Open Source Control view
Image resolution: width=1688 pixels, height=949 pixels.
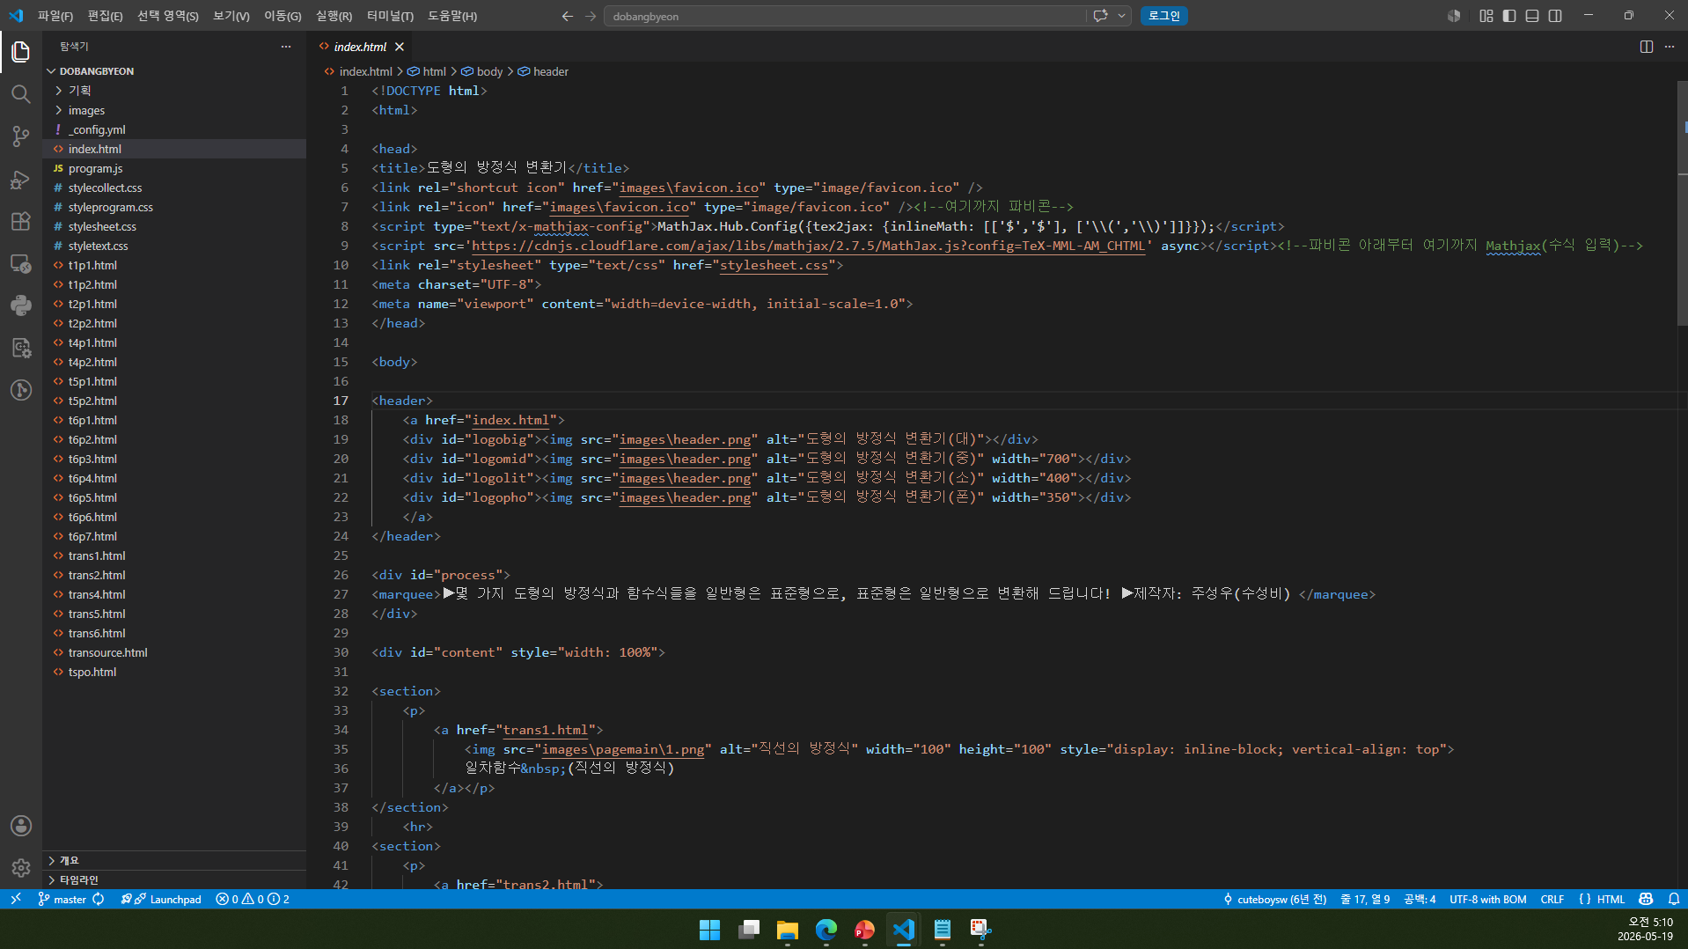[x=20, y=136]
